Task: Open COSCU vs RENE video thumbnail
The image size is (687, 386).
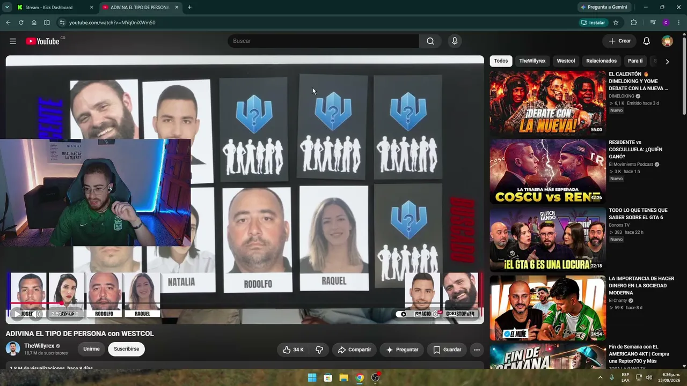Action: (x=547, y=172)
